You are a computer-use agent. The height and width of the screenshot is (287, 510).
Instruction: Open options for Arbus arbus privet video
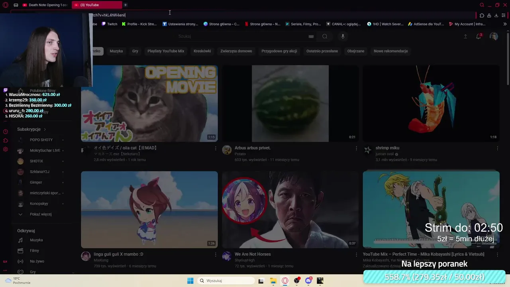coord(356,148)
